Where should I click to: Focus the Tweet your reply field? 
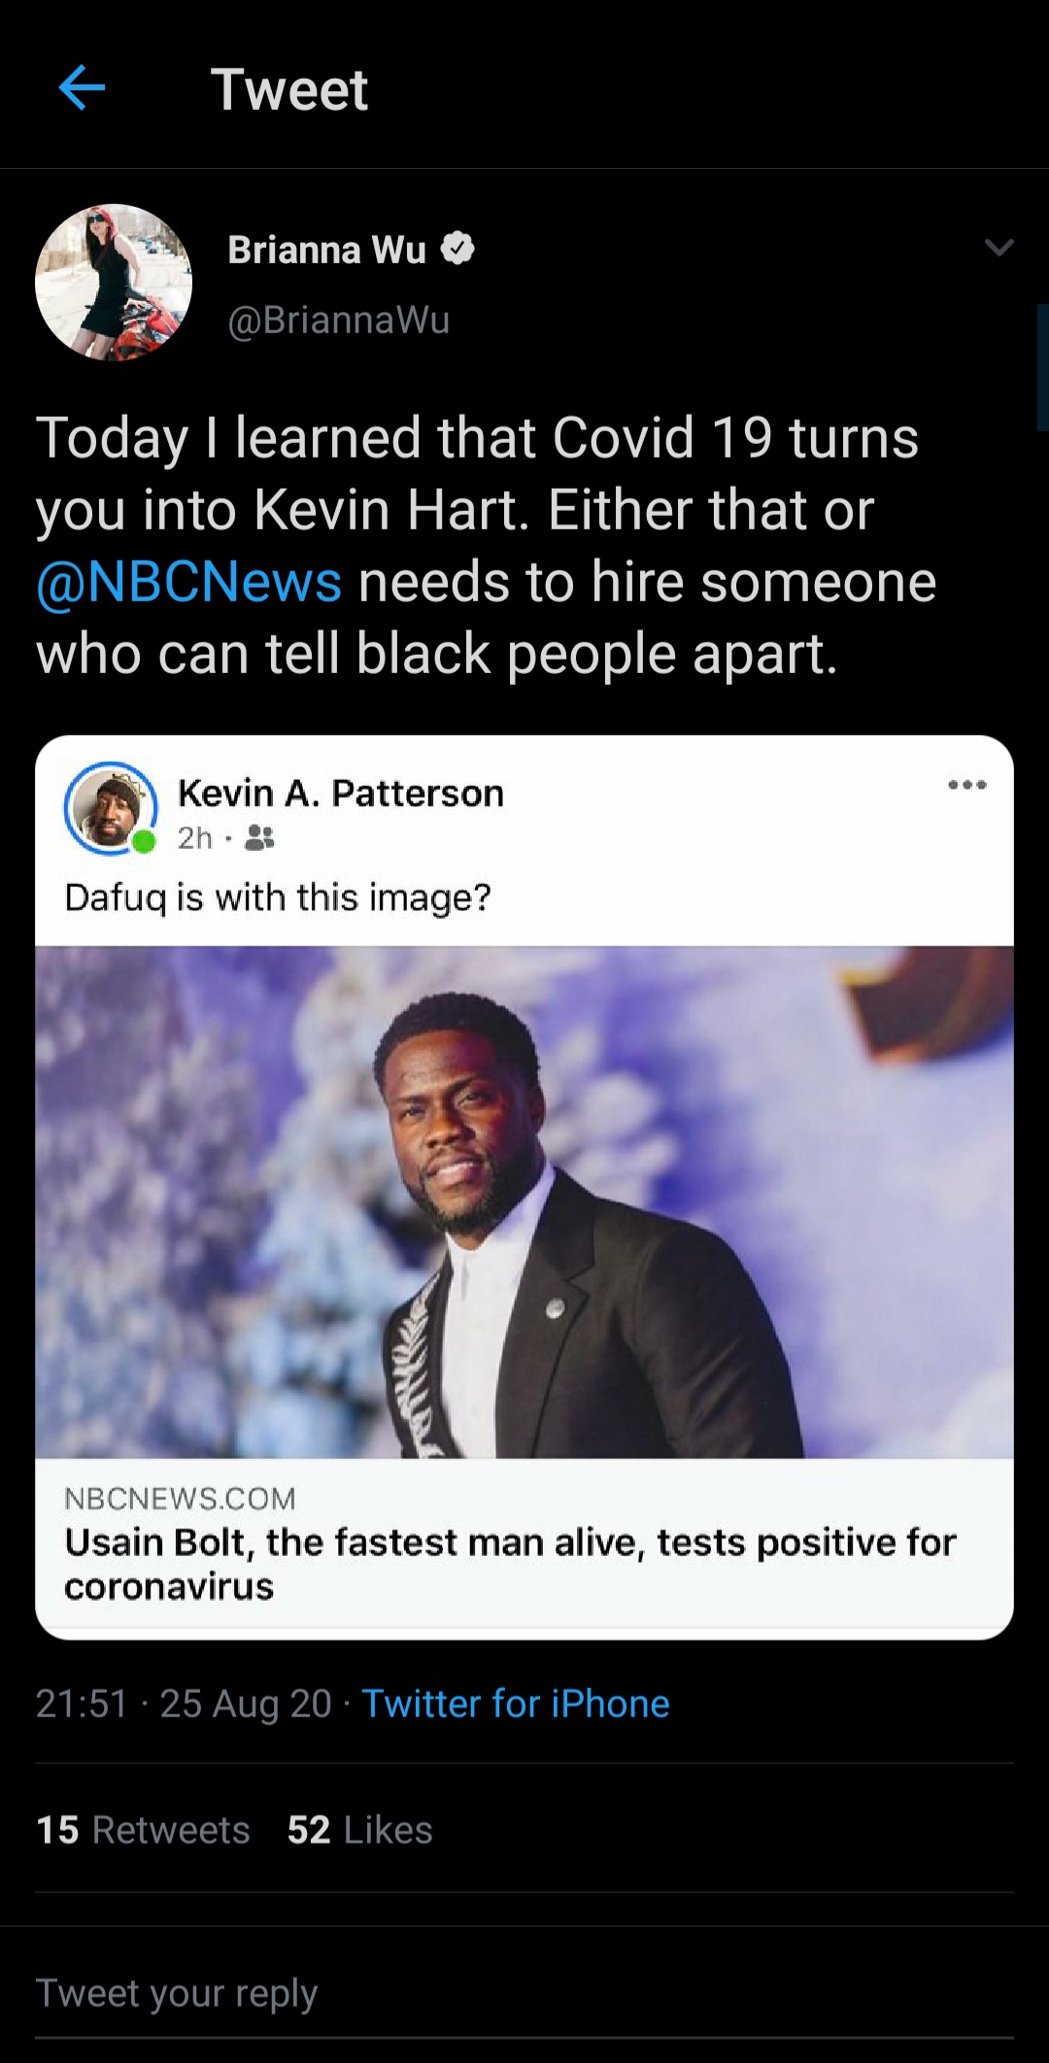524,1995
